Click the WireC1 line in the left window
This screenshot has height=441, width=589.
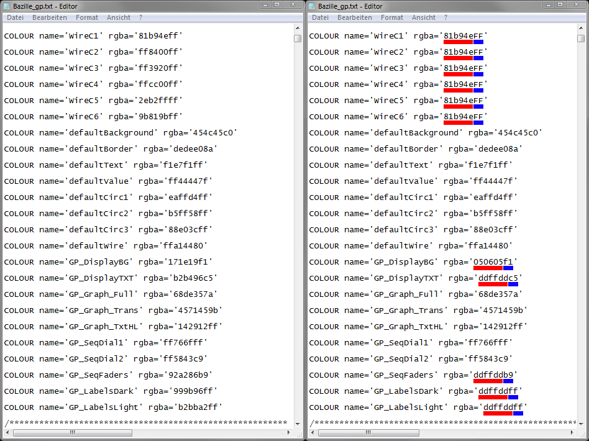93,35
